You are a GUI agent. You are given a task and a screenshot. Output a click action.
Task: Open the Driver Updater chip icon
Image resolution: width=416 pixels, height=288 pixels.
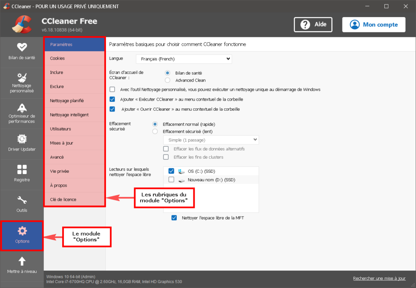coord(22,139)
